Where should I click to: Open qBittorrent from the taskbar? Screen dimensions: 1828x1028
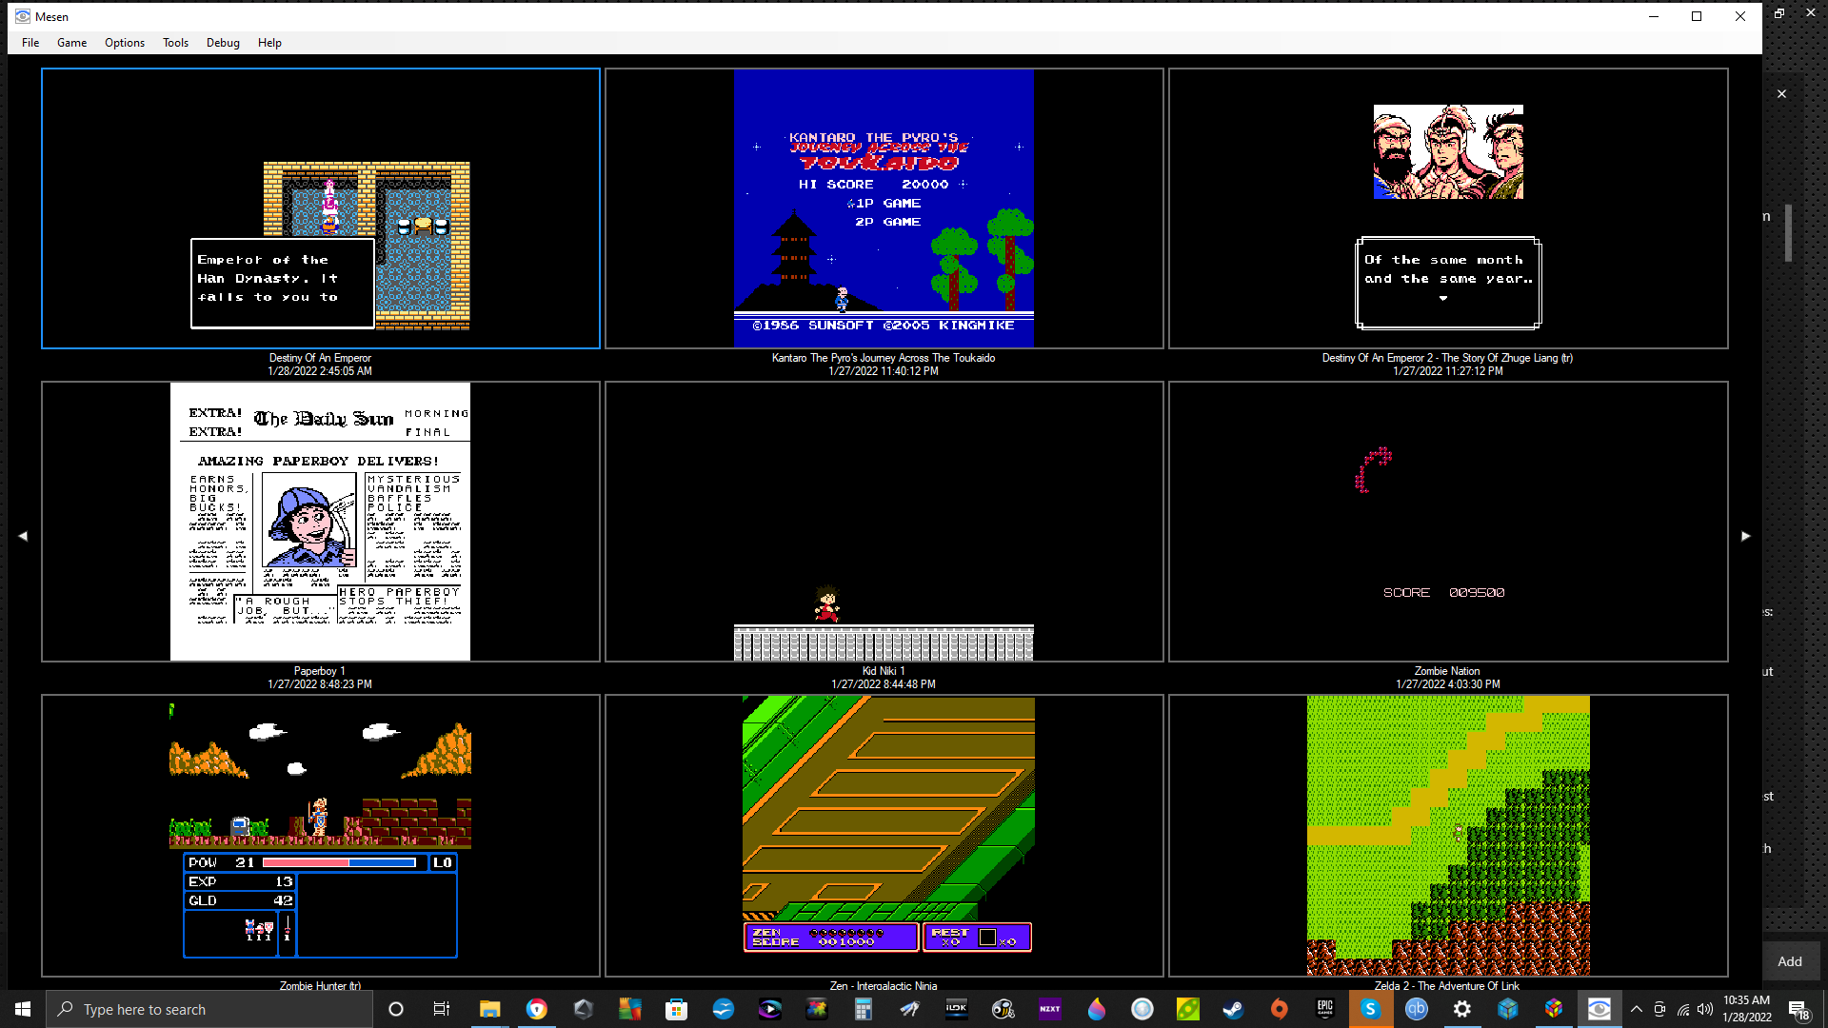pyautogui.click(x=1417, y=1009)
